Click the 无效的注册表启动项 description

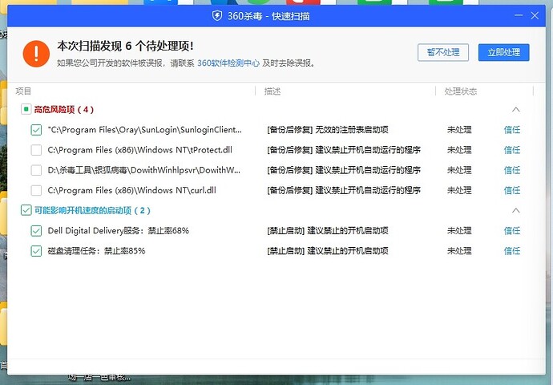coord(352,130)
